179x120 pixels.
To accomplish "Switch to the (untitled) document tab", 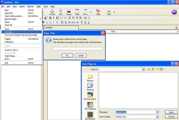I will pos(61,28).
